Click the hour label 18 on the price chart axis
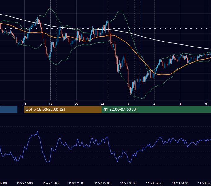Screen dimensions: 211x186 point(51,104)
